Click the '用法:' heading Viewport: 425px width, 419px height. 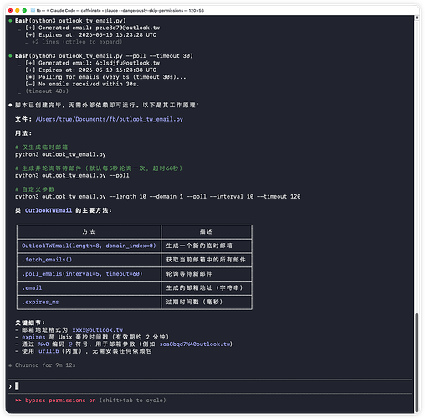pos(23,133)
